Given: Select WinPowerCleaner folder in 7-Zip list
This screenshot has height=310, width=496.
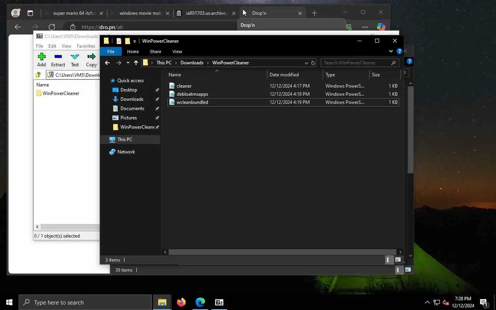Looking at the screenshot, I should click(x=58, y=93).
